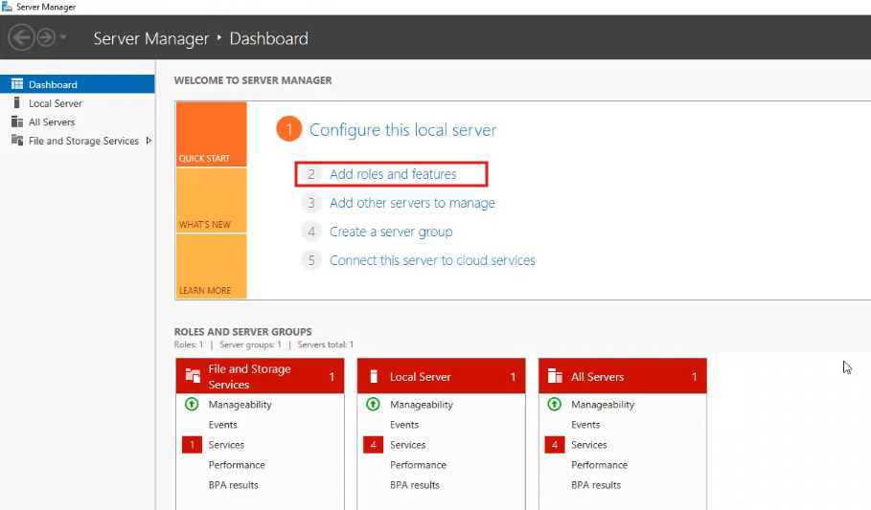Click Add other servers to manage
Viewport: 871px width, 510px height.
point(412,203)
